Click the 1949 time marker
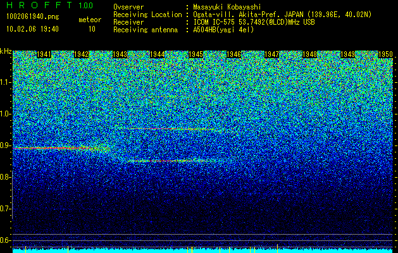 click(347, 54)
